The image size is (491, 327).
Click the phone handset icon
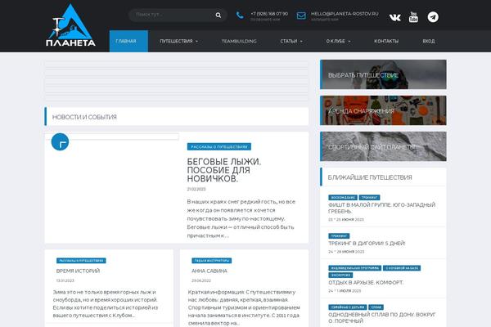[x=240, y=15]
